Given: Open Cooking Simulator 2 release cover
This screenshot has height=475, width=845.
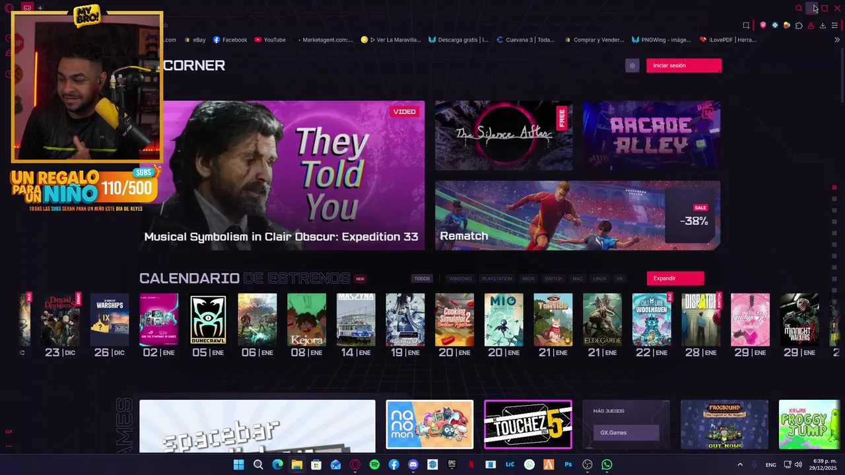Looking at the screenshot, I should click(454, 320).
